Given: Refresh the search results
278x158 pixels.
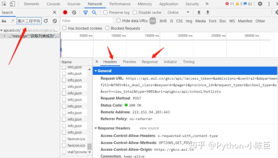Looking at the screenshot, I should coord(46,21).
